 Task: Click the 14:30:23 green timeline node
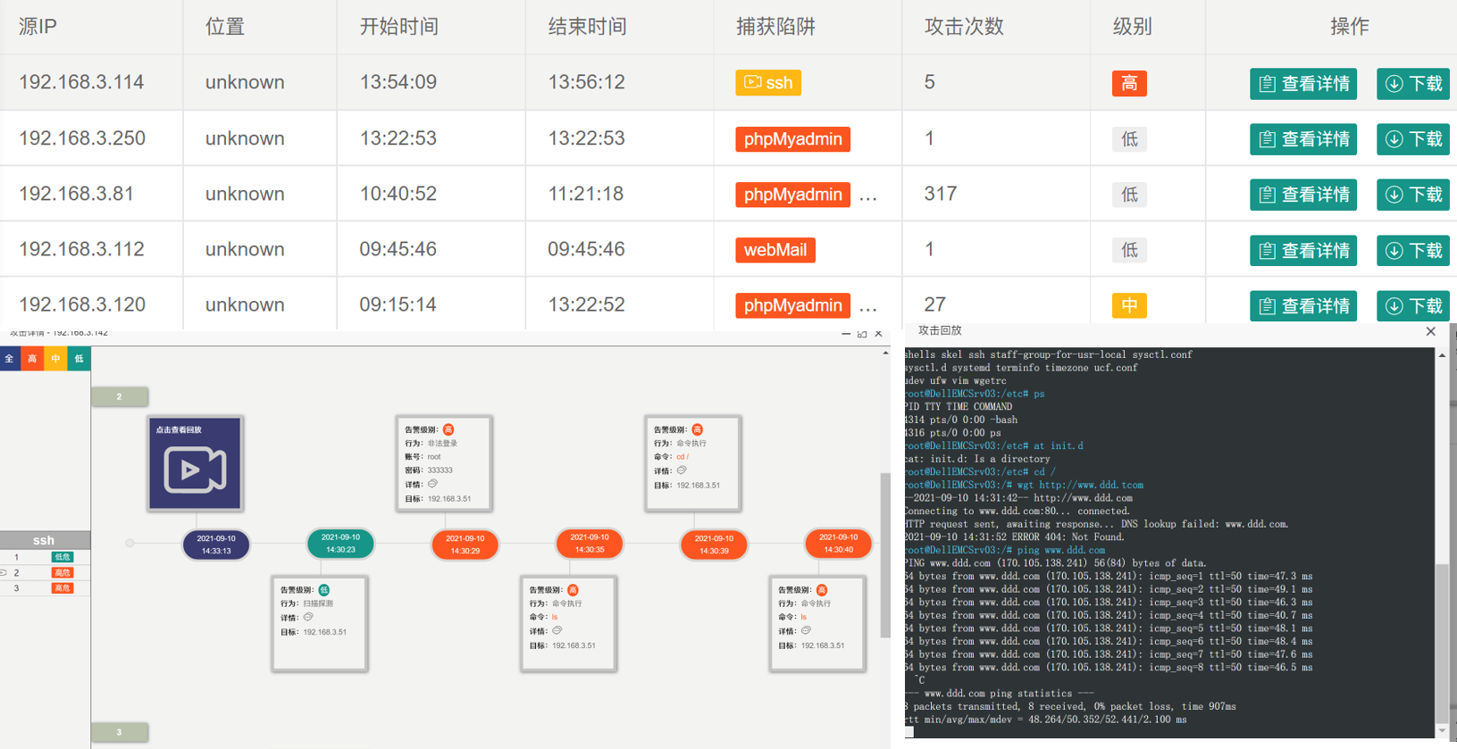click(x=340, y=544)
